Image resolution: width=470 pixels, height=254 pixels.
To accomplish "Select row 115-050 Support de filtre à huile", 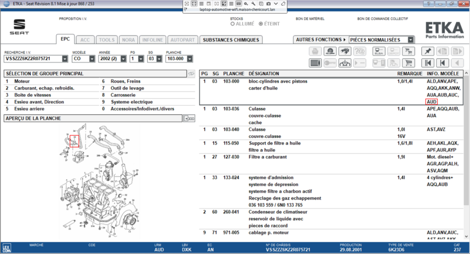I will pyautogui.click(x=331, y=147).
